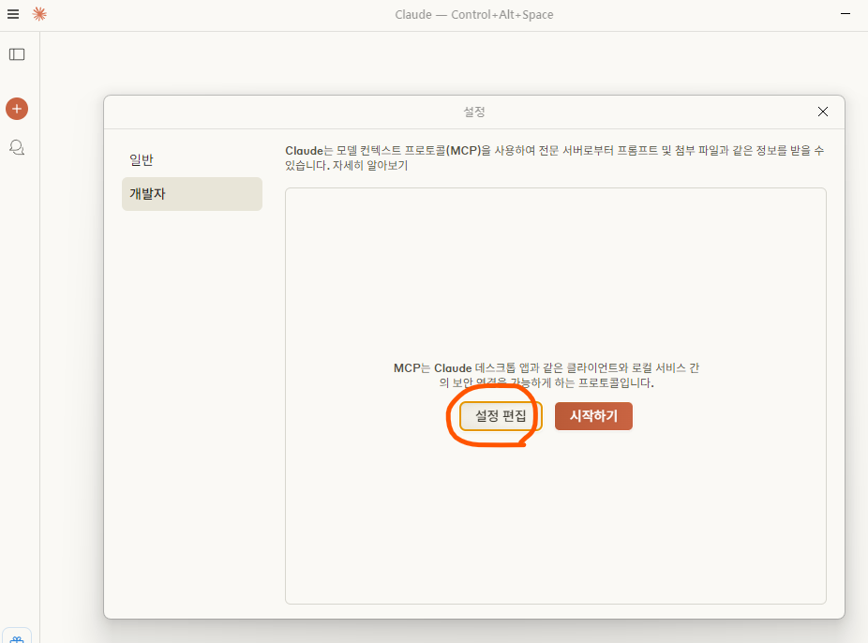Click the Claude — Control+Alt+Space title
The image size is (868, 643).
(x=474, y=14)
